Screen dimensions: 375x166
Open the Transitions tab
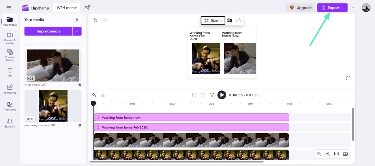pos(10,106)
